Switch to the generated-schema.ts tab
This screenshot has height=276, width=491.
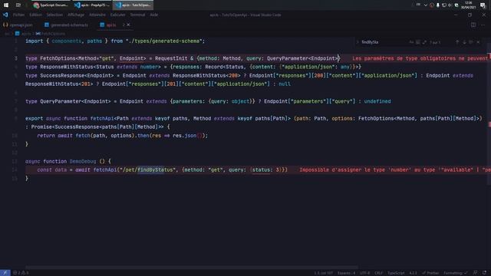click(67, 25)
